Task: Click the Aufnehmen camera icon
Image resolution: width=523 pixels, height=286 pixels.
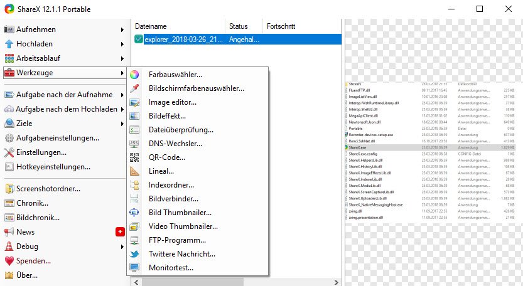Action: pos(9,29)
